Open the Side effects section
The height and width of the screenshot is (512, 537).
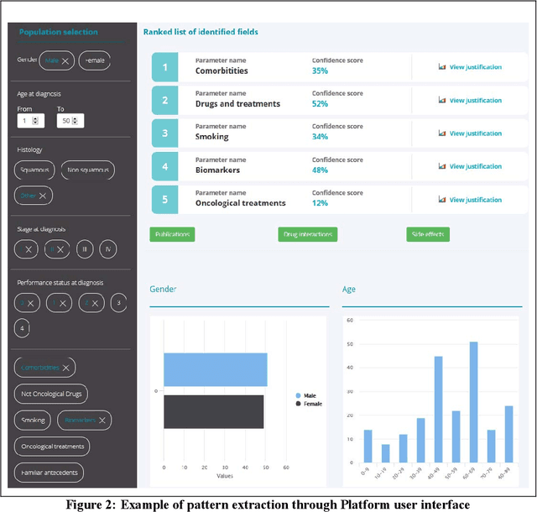pos(428,234)
